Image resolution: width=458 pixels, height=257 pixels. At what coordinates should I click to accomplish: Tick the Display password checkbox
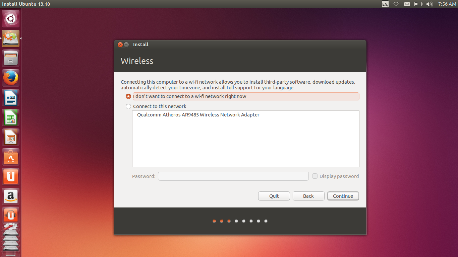coord(315,176)
